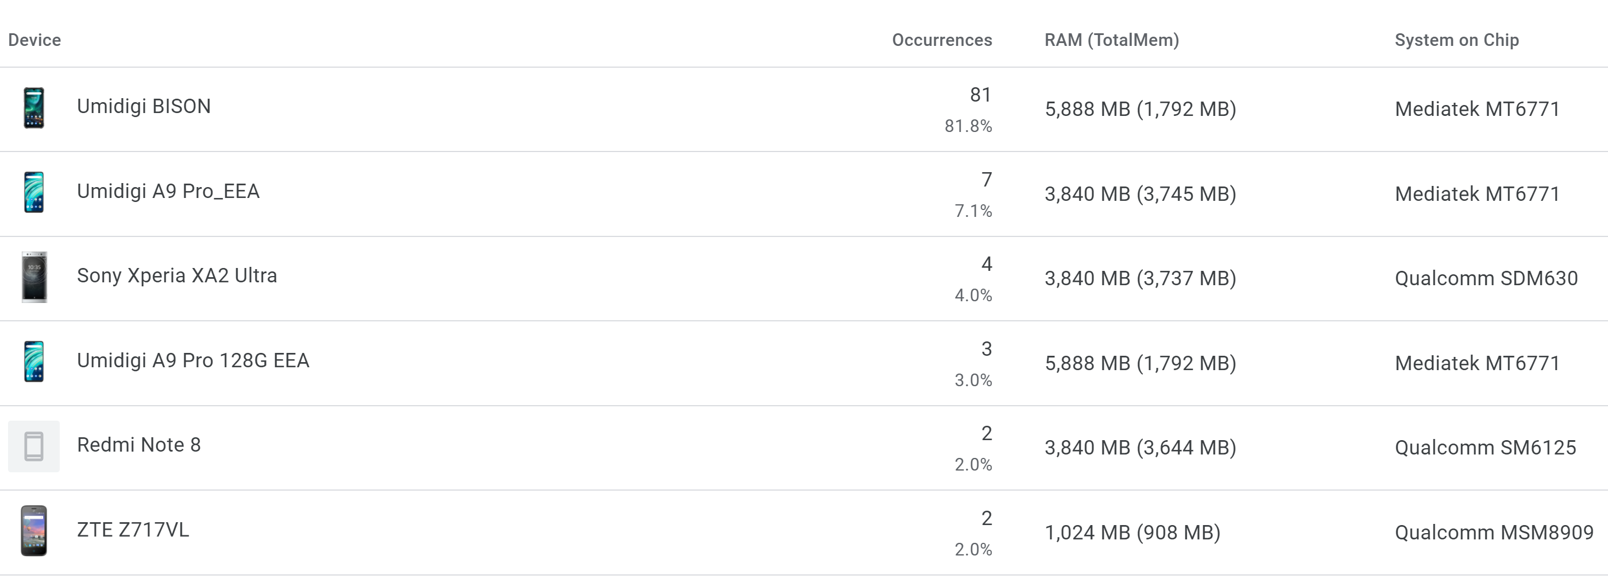Click the Umidigi A9 Pro_EEA device image
The image size is (1608, 579).
click(x=34, y=192)
